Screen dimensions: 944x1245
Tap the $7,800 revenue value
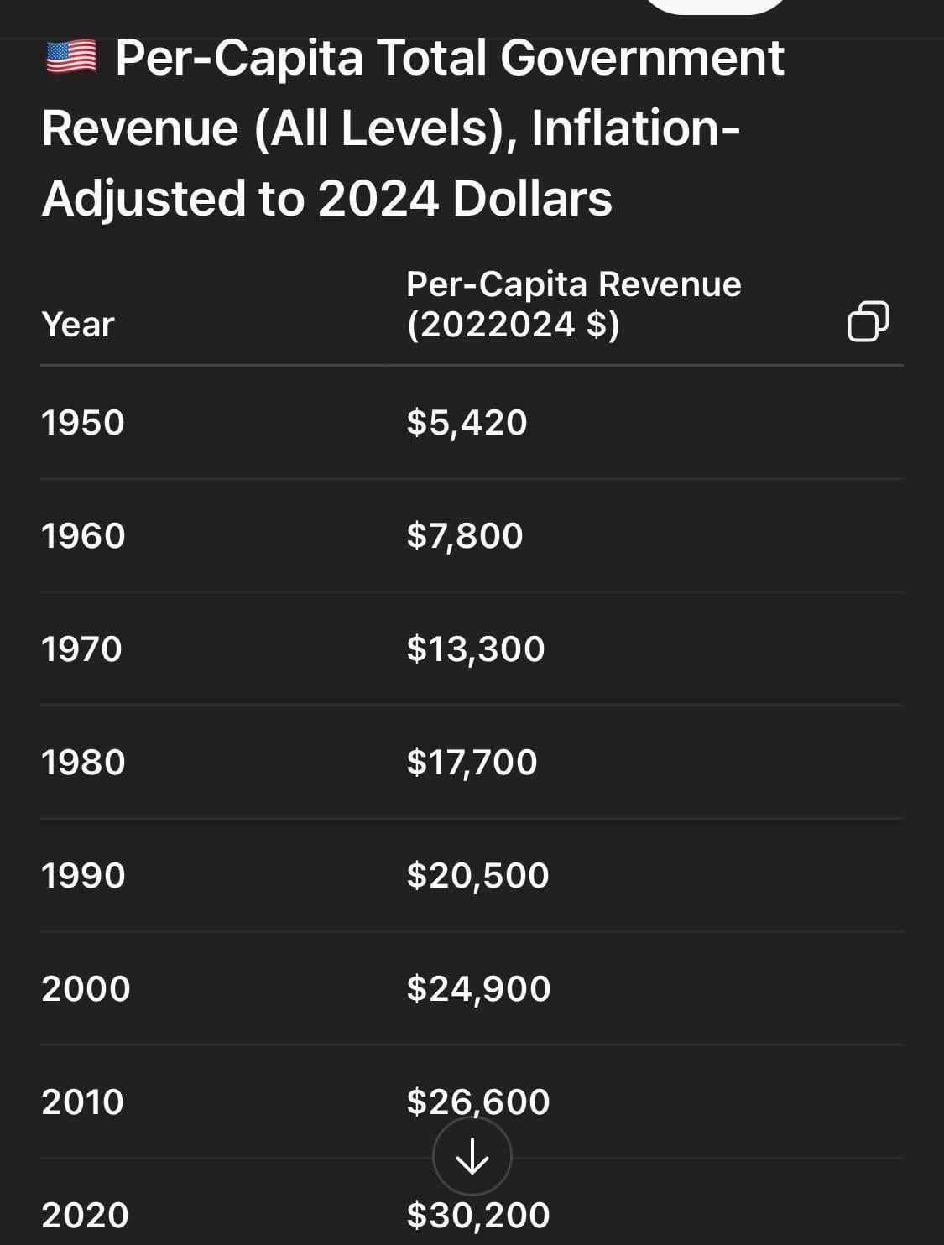coord(465,535)
